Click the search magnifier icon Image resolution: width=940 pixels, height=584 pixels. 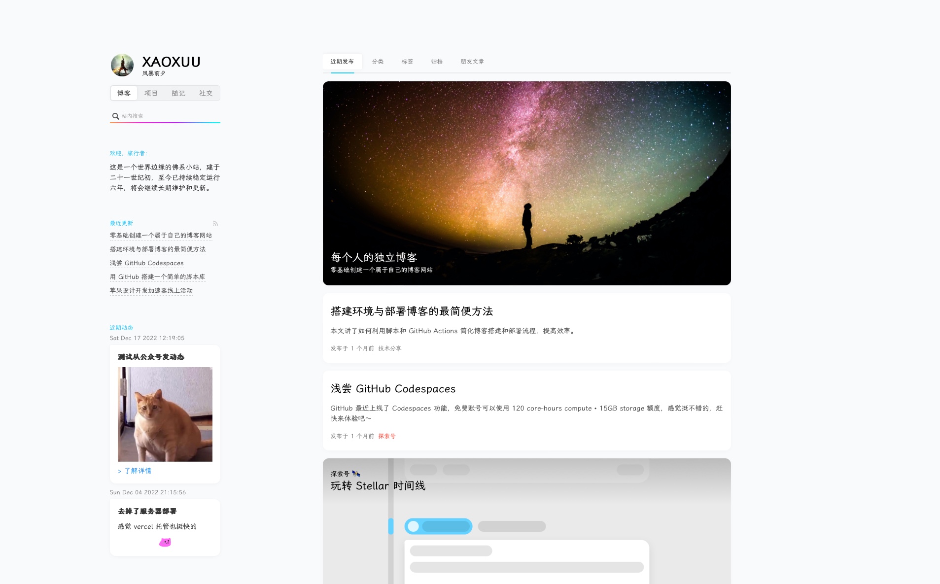tap(115, 116)
